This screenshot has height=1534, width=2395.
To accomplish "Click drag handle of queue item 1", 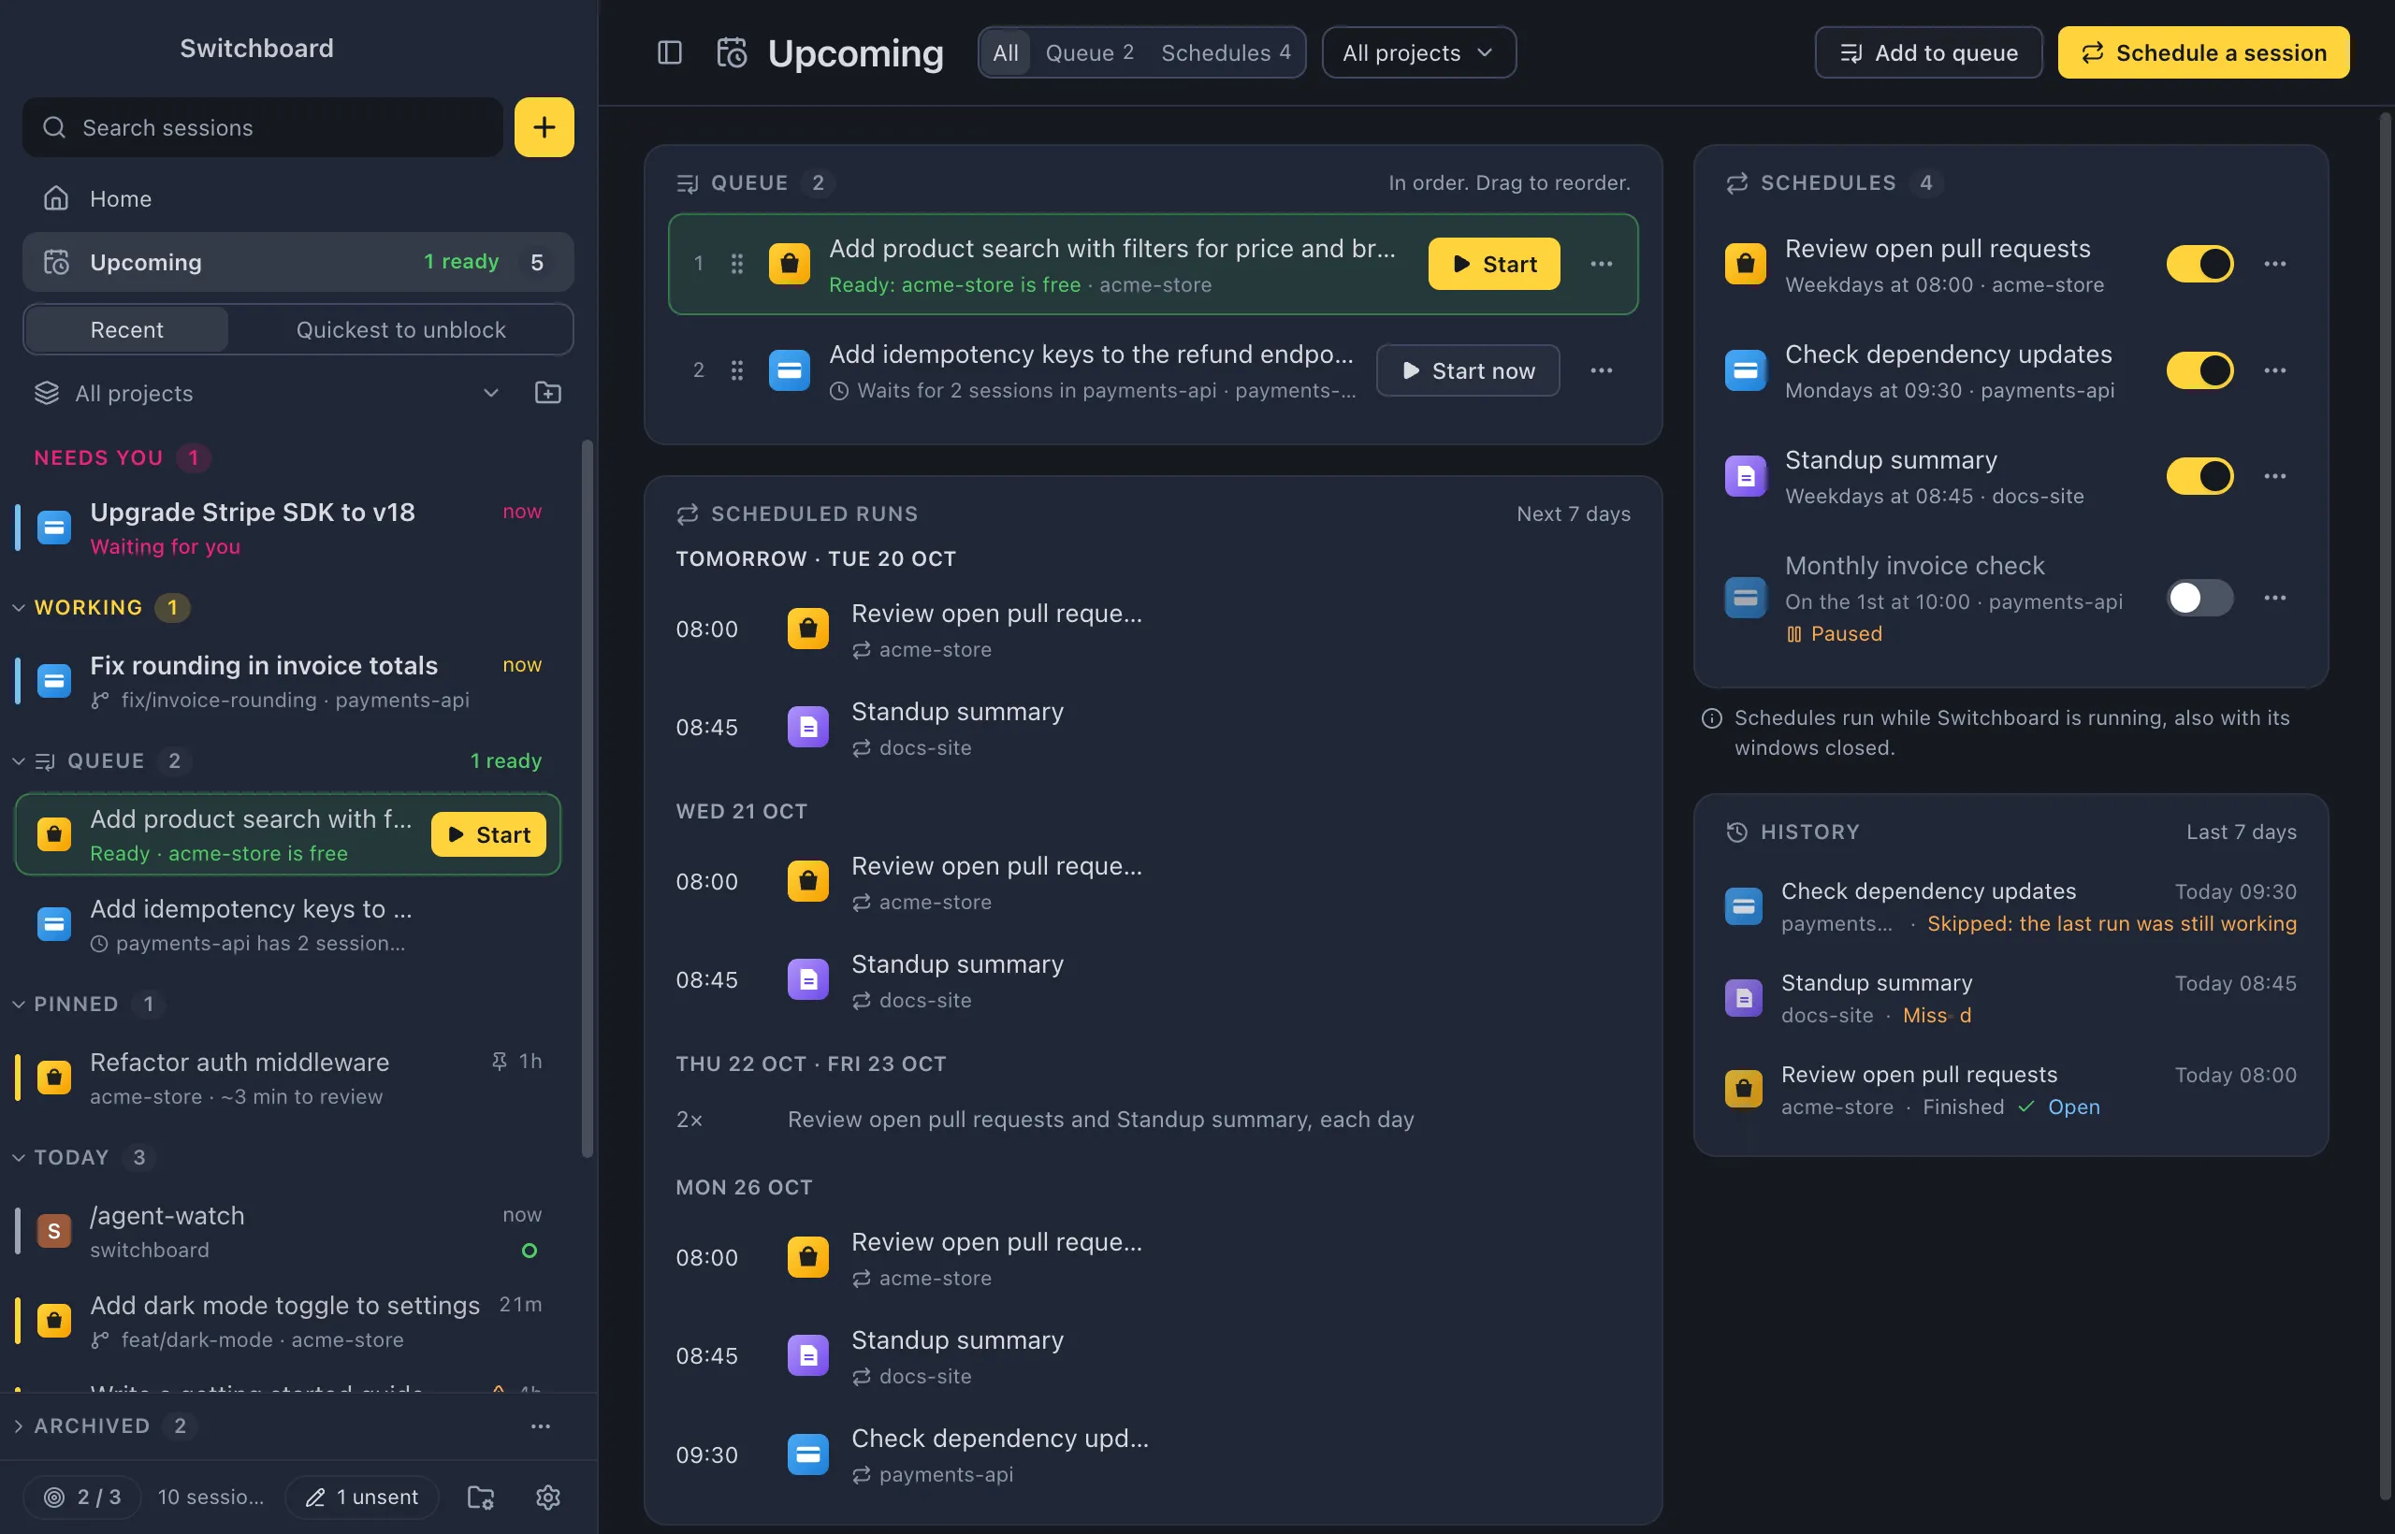I will [736, 264].
